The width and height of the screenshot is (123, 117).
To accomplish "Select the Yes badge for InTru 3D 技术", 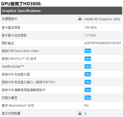I will tap(88, 59).
